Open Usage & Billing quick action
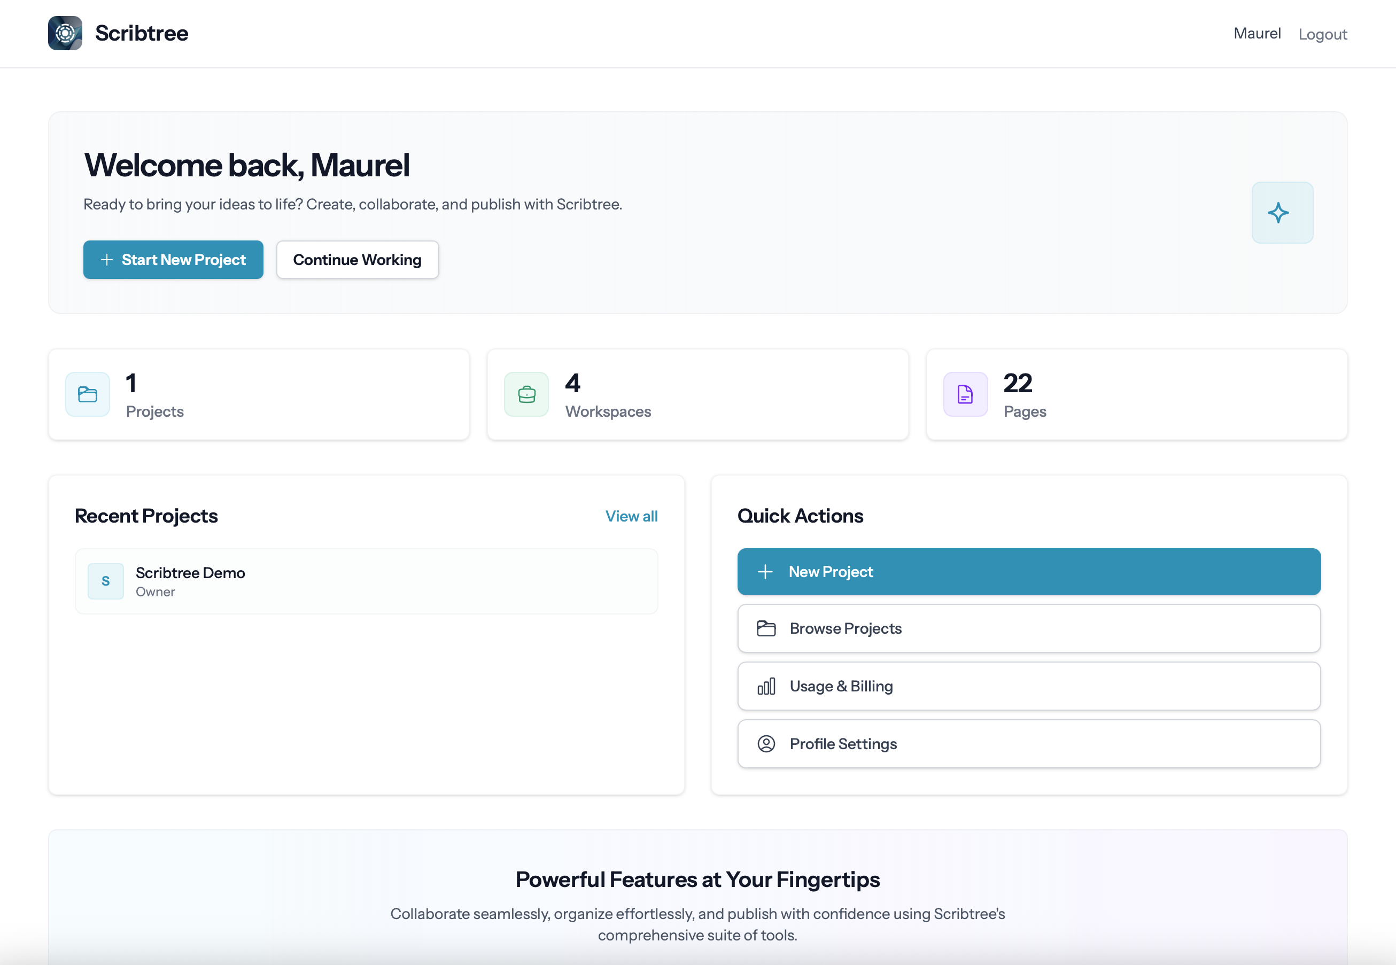This screenshot has width=1396, height=965. click(x=1028, y=686)
